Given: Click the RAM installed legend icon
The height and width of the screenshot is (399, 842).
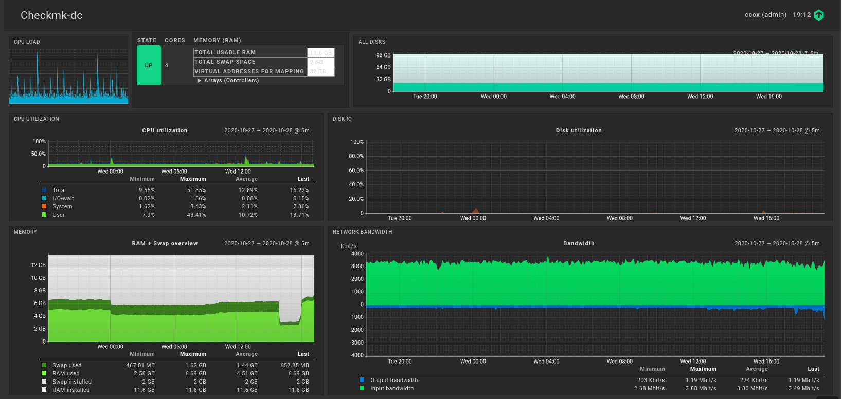Looking at the screenshot, I should [x=44, y=390].
